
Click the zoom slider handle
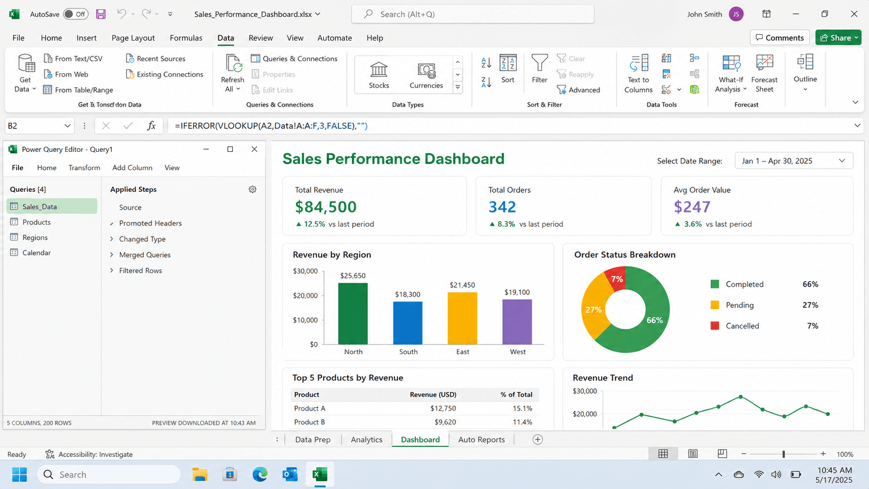[x=784, y=454]
